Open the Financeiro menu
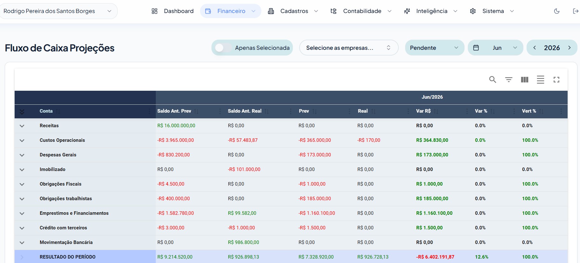The height and width of the screenshot is (263, 580). tap(231, 11)
